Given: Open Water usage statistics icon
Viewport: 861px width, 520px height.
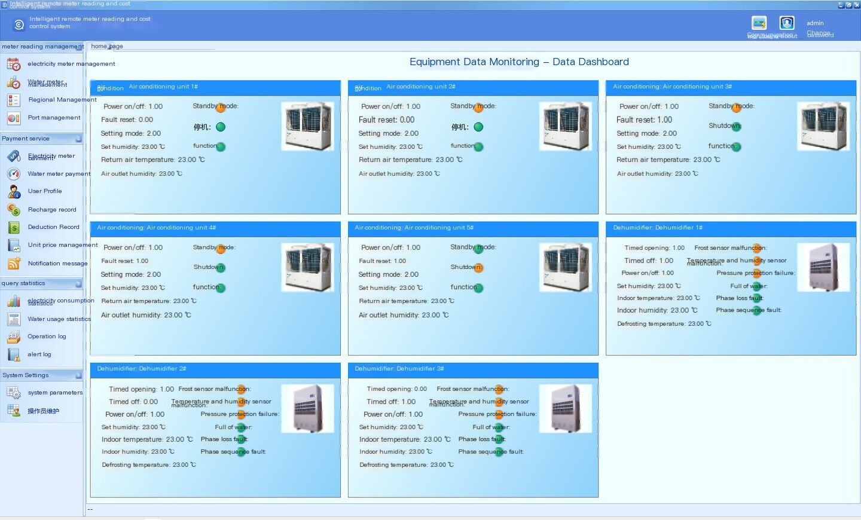Looking at the screenshot, I should [14, 319].
